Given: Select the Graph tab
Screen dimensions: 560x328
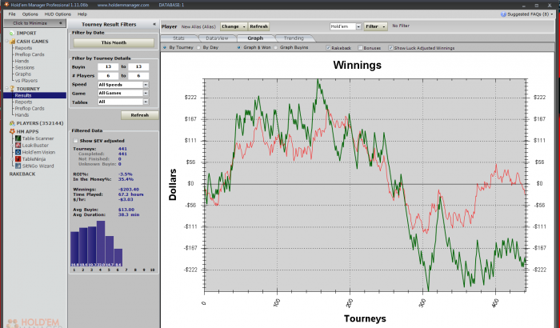Looking at the screenshot, I should click(255, 38).
